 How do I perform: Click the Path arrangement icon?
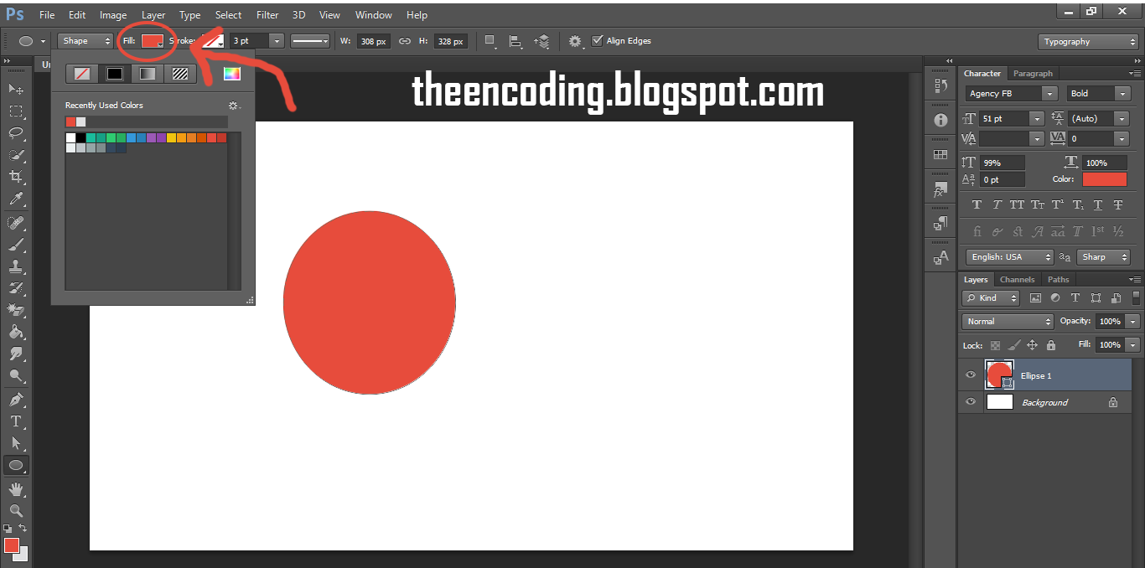tap(541, 41)
